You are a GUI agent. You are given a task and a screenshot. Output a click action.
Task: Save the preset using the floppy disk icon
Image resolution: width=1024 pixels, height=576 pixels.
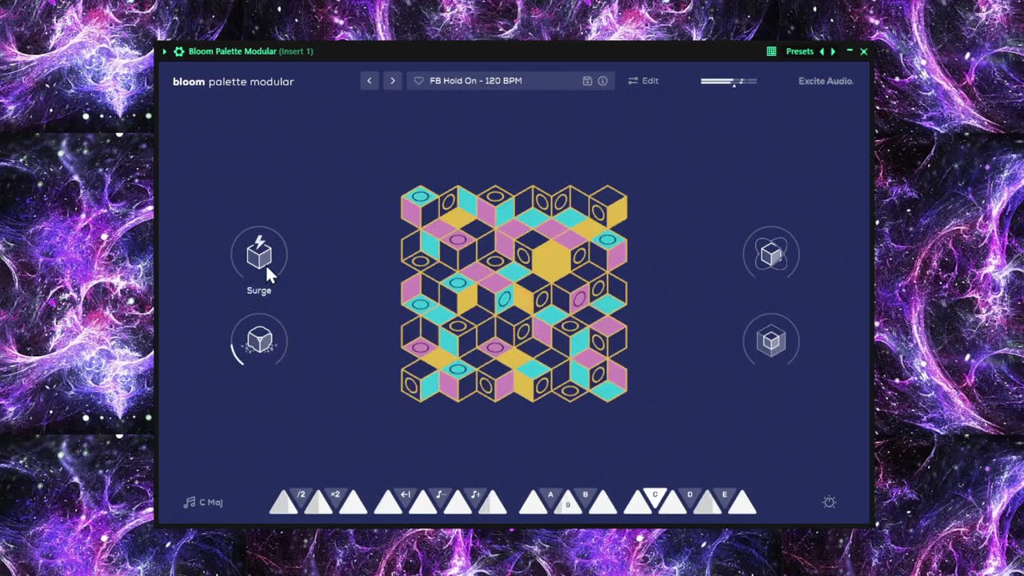point(587,81)
